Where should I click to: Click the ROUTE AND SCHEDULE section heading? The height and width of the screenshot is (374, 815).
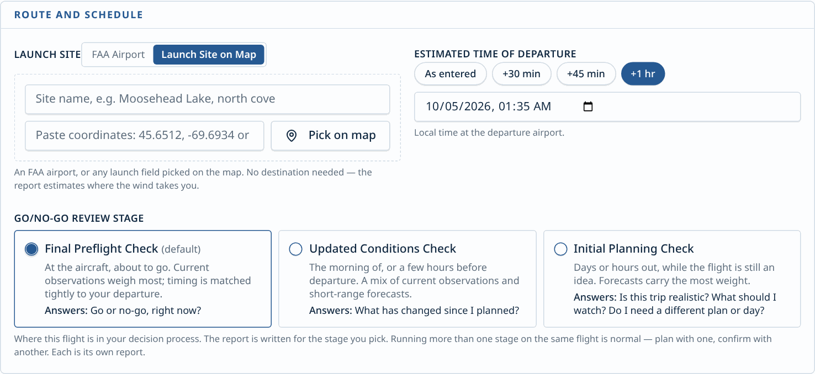[x=78, y=15]
